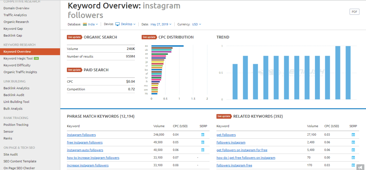Image resolution: width=366 pixels, height=170 pixels.
Task: Open SERP icon for free instagram followers
Action: (203, 142)
